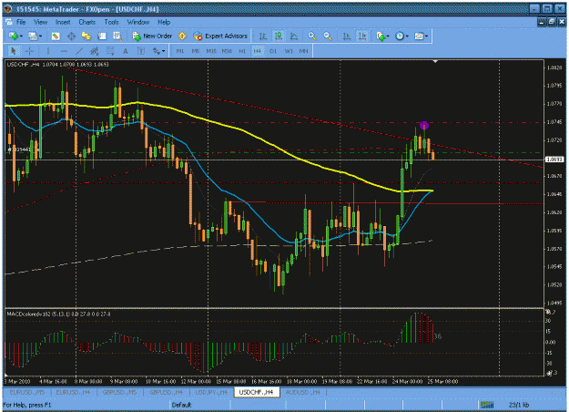Switch to M15 timeframe
The height and width of the screenshot is (412, 569).
coord(211,51)
